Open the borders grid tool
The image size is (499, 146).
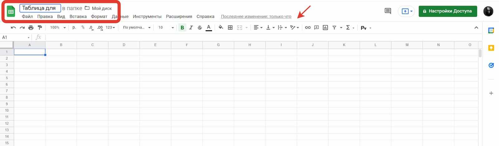(230, 28)
